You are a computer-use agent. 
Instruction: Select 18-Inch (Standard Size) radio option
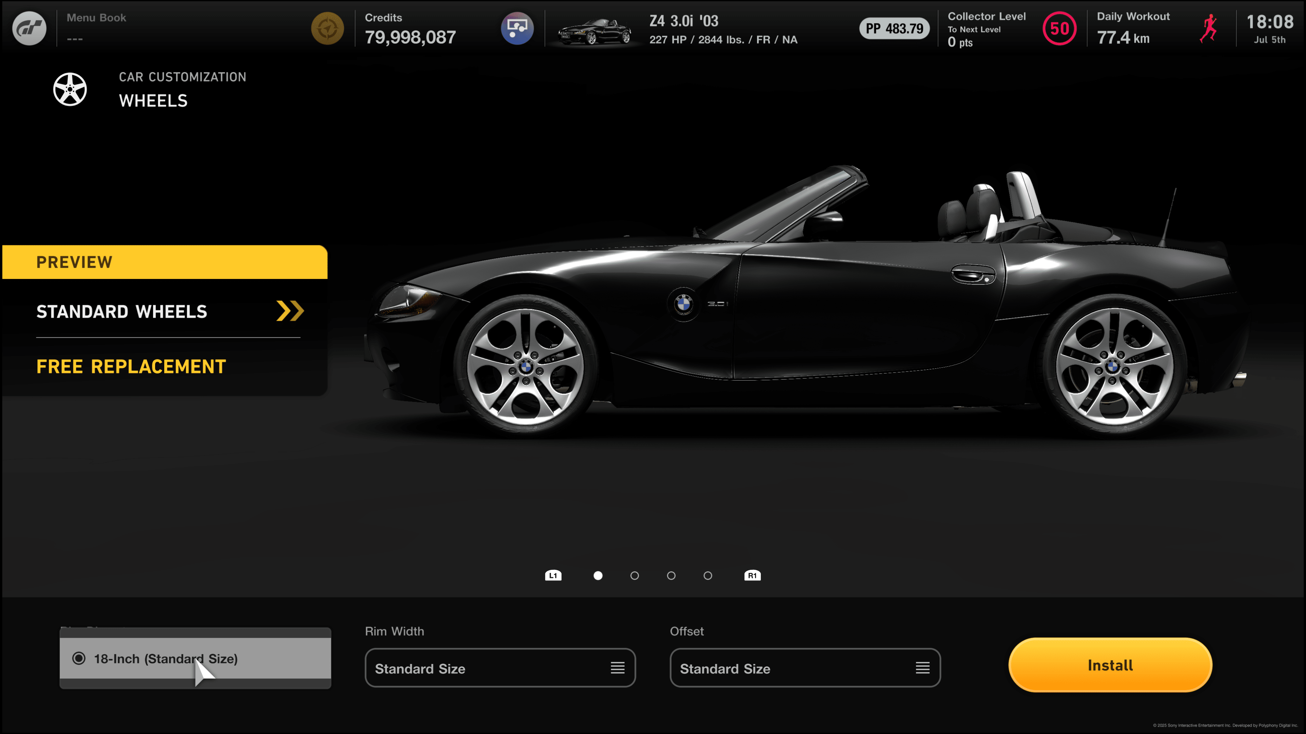click(195, 659)
